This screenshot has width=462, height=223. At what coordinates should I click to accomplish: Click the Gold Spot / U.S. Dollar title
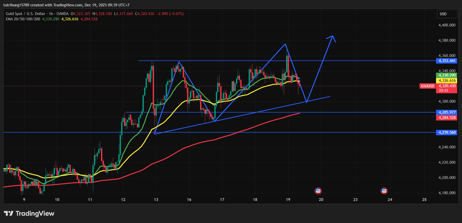click(x=25, y=14)
